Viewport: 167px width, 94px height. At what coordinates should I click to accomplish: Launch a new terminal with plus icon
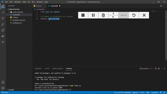click(x=151, y=68)
